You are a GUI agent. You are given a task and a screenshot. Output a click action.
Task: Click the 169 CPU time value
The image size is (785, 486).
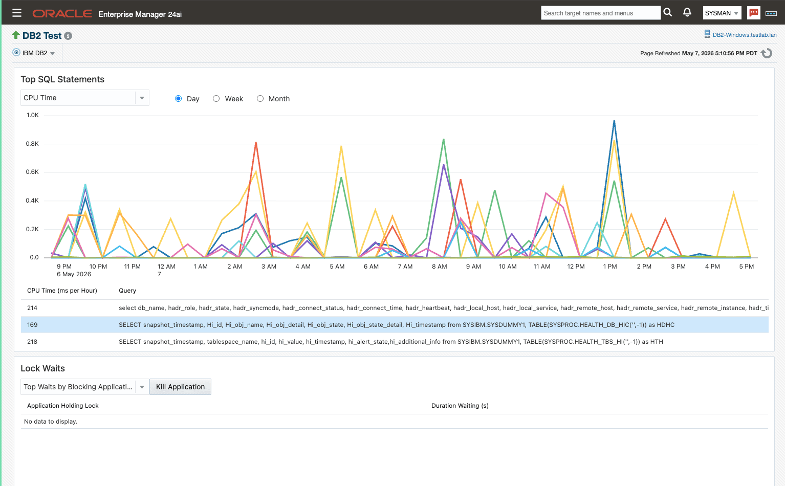32,325
